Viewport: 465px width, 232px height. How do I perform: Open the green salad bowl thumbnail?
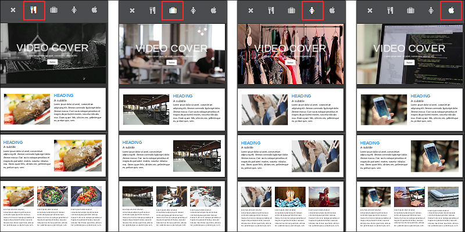click(x=52, y=196)
